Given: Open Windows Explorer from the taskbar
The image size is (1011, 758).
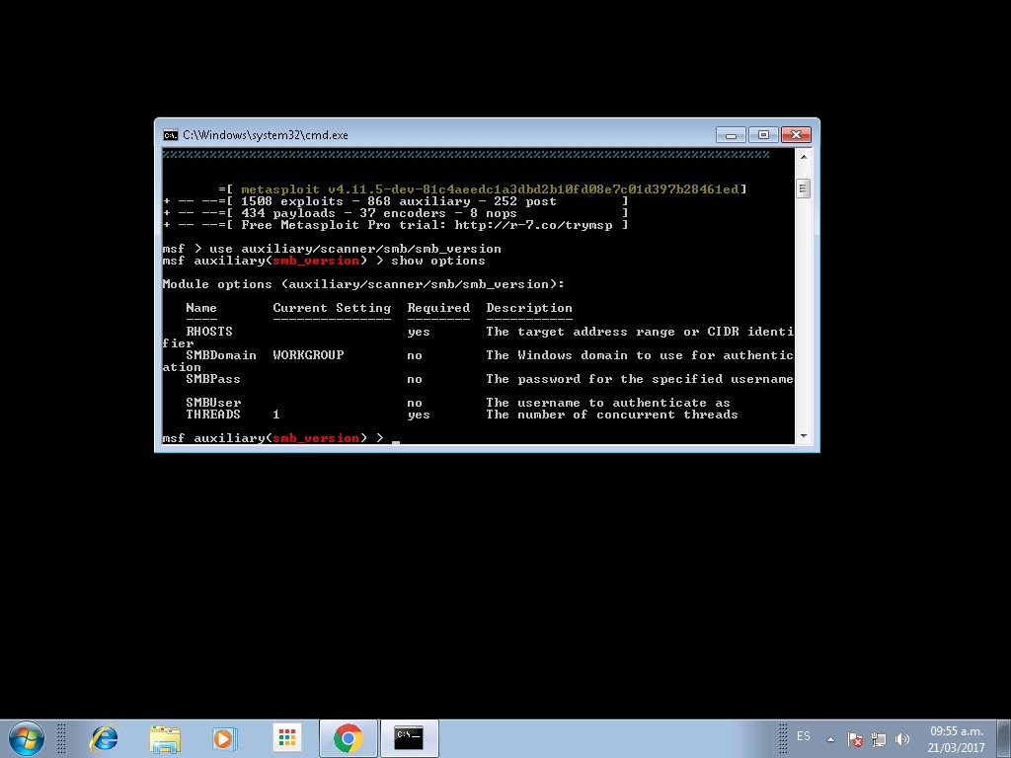Looking at the screenshot, I should (164, 737).
